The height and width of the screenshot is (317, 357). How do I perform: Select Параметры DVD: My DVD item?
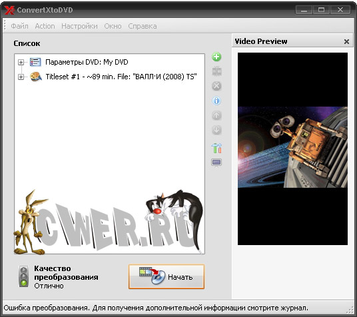[87, 62]
